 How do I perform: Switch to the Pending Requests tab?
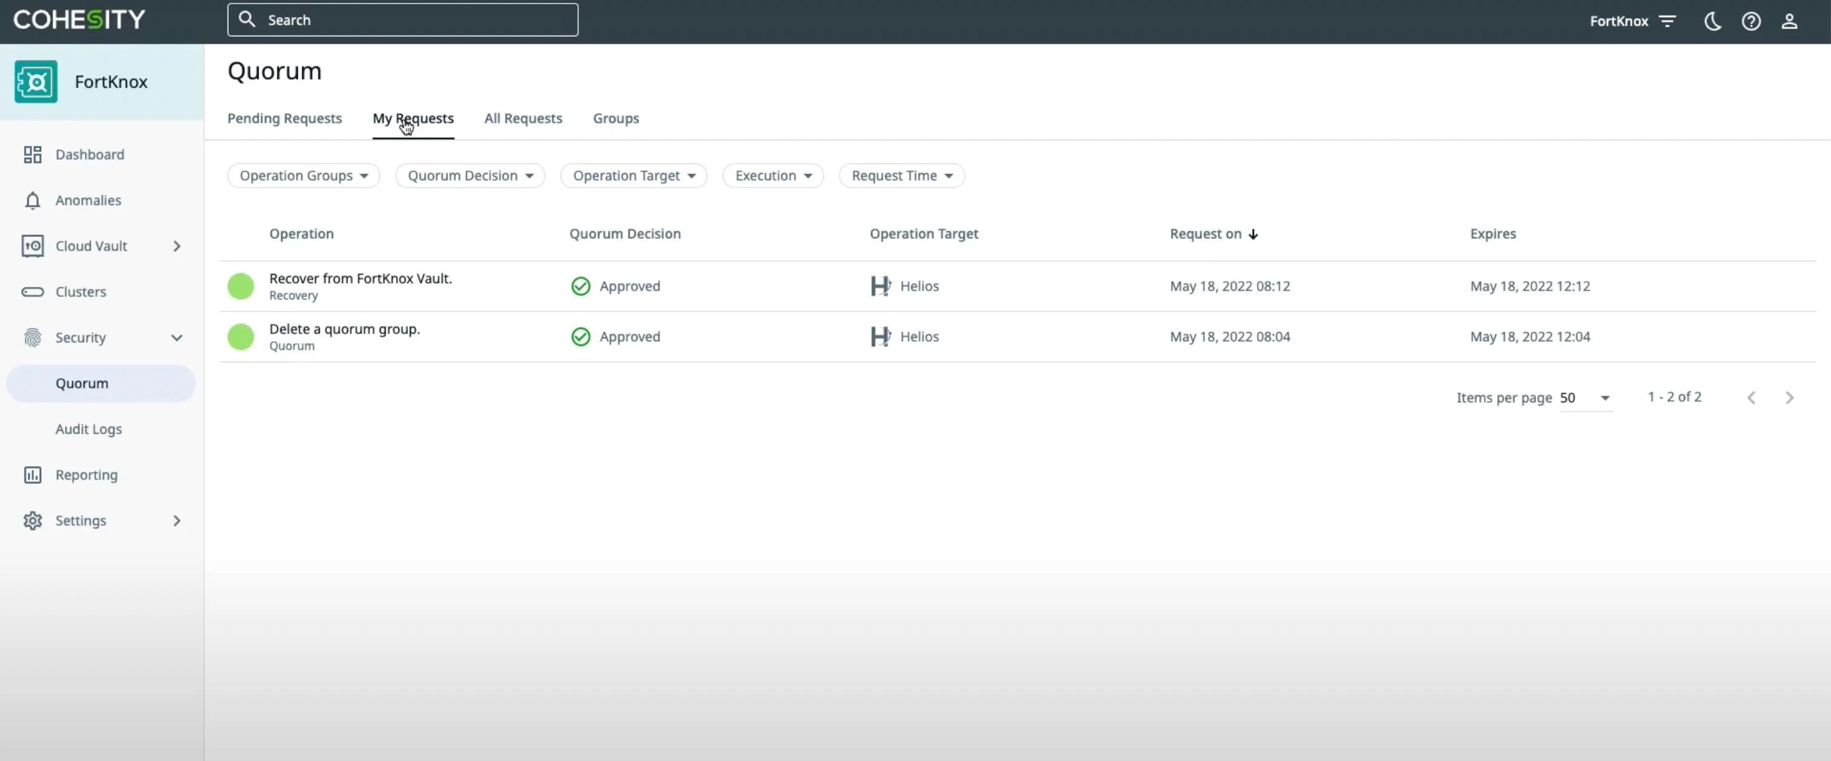285,119
